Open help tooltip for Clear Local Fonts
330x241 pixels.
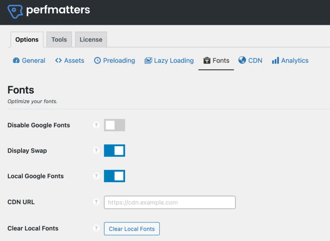coord(96,228)
